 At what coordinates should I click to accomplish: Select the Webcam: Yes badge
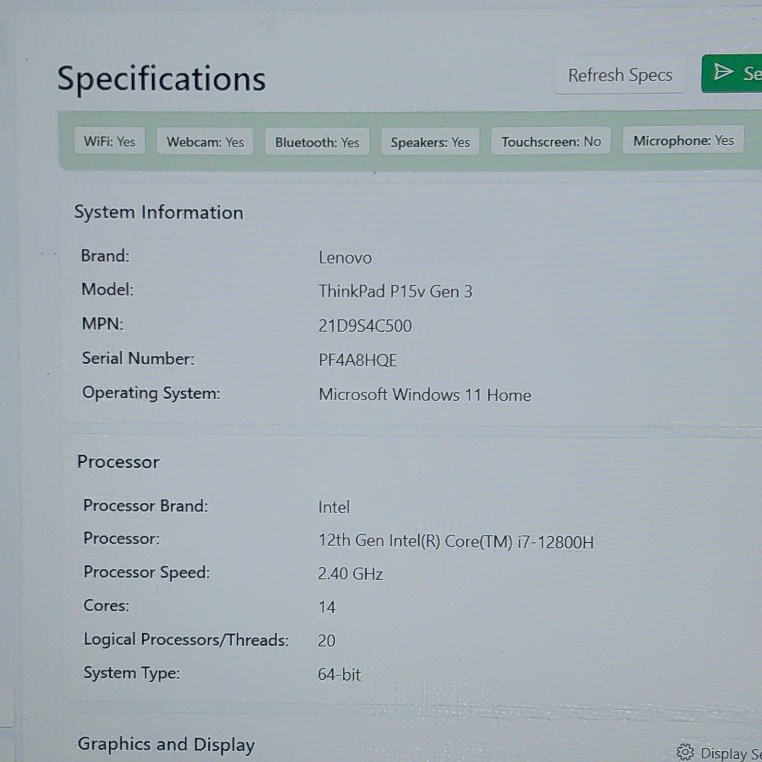point(205,142)
